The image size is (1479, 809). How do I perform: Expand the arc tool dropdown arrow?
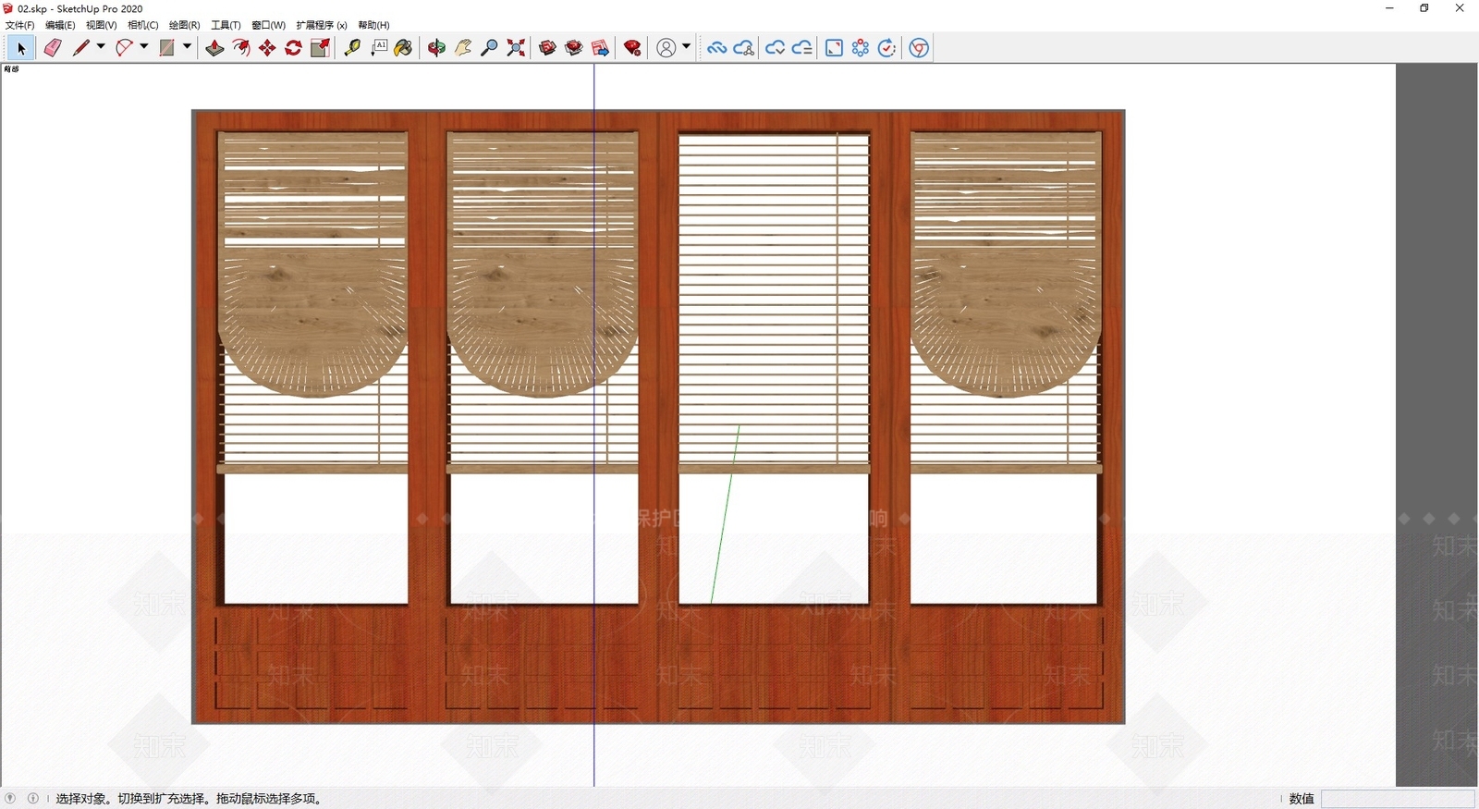tap(144, 47)
